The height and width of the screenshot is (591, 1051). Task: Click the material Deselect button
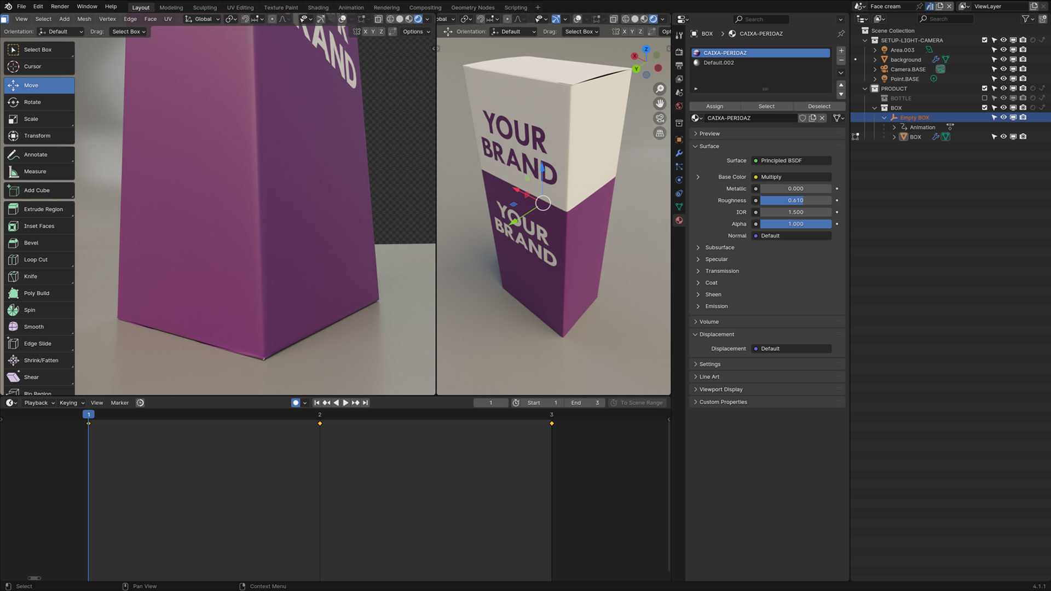point(819,106)
